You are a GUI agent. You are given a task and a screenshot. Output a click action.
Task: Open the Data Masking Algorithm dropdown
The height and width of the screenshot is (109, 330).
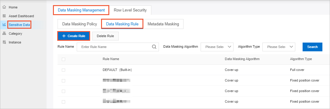point(217,47)
